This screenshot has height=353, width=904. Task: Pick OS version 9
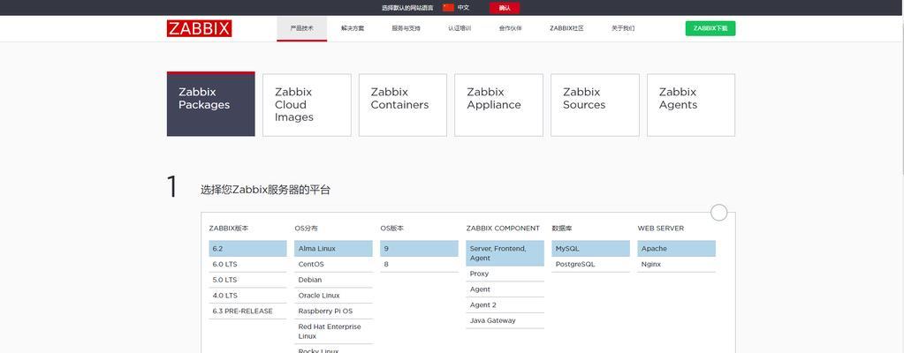tap(419, 249)
